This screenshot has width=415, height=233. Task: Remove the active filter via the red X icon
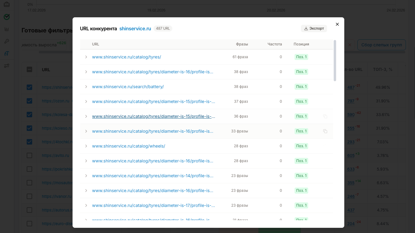(x=349, y=45)
